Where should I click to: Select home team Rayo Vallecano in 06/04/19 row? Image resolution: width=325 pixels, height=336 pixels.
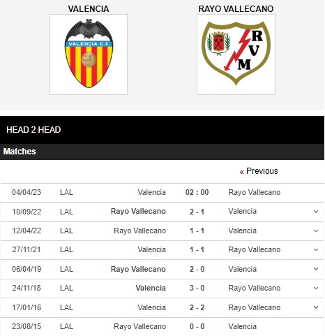138,269
